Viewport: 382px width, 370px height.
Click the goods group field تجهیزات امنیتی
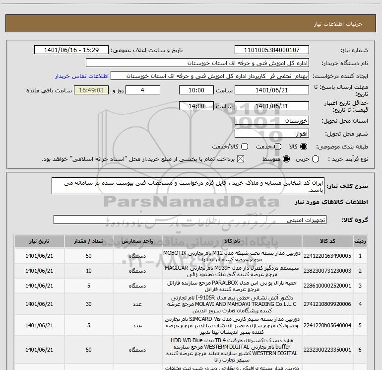190,220
